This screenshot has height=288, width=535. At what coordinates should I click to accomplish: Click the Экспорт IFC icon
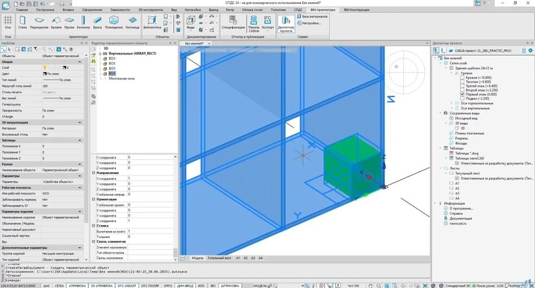point(268,23)
